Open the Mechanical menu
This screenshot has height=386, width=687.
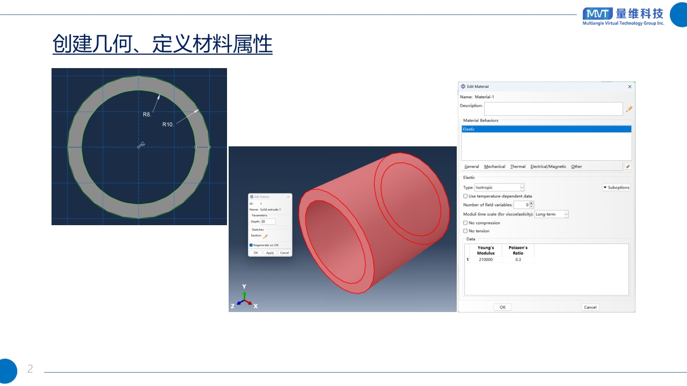[x=494, y=167]
